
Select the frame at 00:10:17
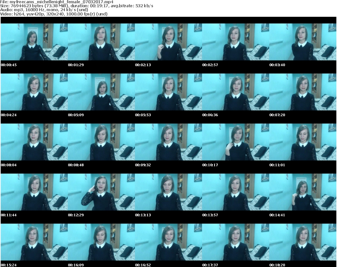[236, 142]
